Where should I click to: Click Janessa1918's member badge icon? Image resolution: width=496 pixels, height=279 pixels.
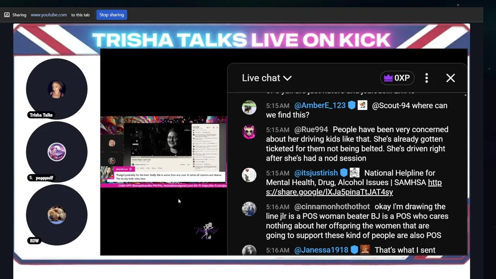[x=365, y=250]
